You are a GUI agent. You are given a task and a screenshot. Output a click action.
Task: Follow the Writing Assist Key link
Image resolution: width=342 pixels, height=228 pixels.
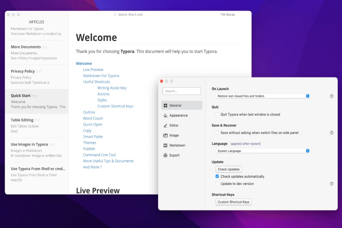pyautogui.click(x=112, y=88)
